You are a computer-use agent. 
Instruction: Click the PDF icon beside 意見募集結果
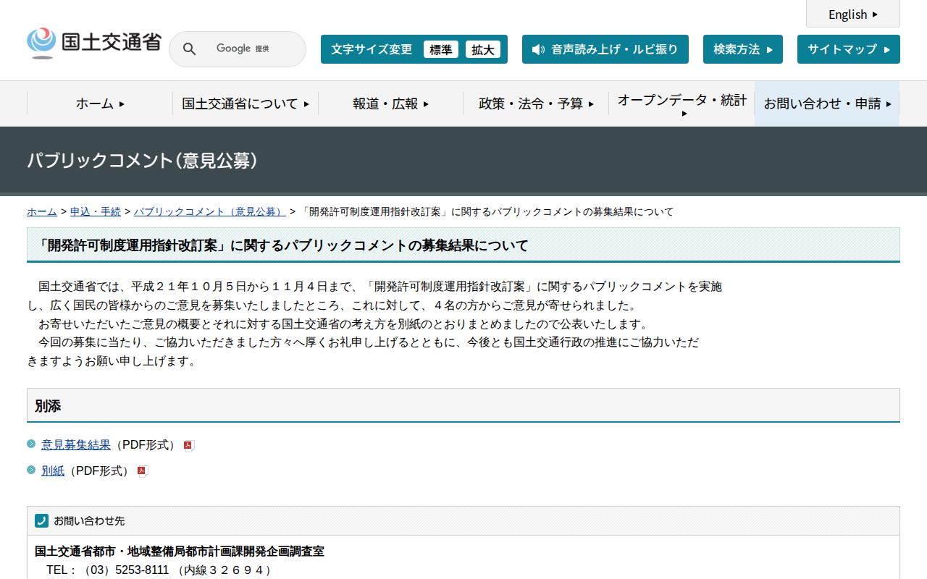pos(188,445)
